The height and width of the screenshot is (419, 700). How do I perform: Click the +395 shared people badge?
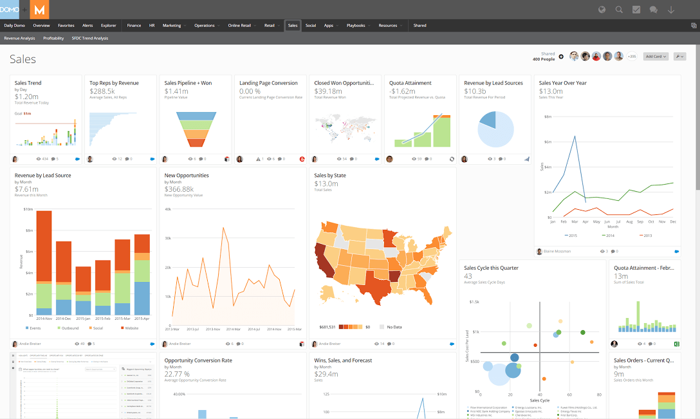pyautogui.click(x=632, y=57)
